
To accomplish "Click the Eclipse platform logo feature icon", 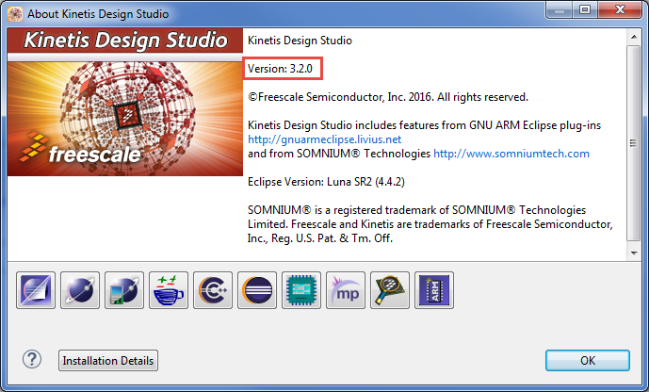I will (x=257, y=290).
